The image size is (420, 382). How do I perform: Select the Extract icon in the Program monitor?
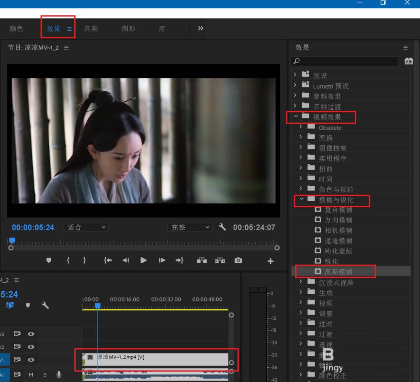[220, 260]
